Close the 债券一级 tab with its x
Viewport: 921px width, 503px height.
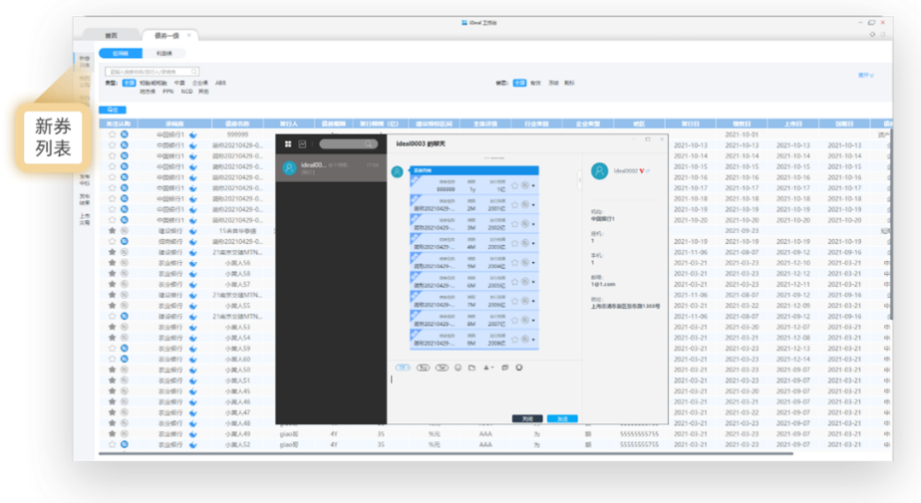(188, 35)
